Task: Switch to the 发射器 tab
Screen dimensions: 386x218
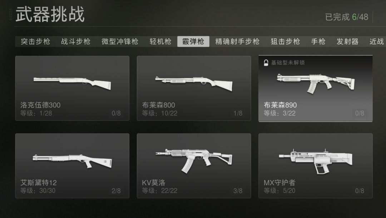Action: tap(347, 41)
